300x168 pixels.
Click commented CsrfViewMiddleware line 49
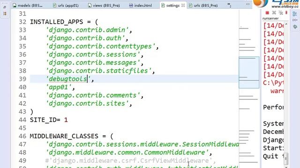click(130, 161)
